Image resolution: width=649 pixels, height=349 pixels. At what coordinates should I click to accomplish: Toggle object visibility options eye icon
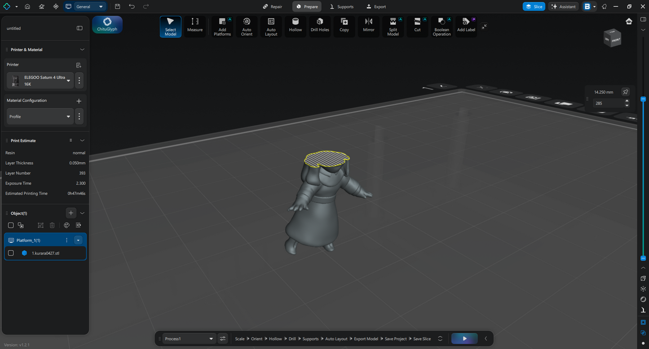[78, 225]
